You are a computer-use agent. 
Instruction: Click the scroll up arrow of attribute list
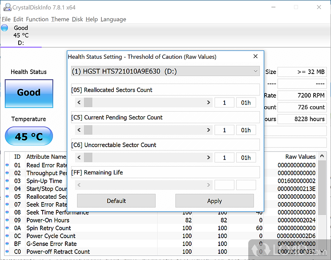(322, 156)
